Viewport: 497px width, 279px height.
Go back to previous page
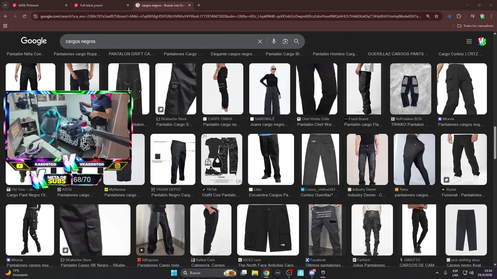tap(5, 16)
